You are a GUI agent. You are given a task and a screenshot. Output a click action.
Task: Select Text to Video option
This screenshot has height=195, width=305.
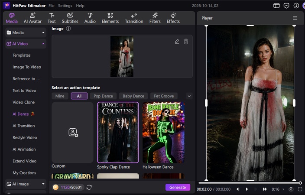tap(24, 91)
